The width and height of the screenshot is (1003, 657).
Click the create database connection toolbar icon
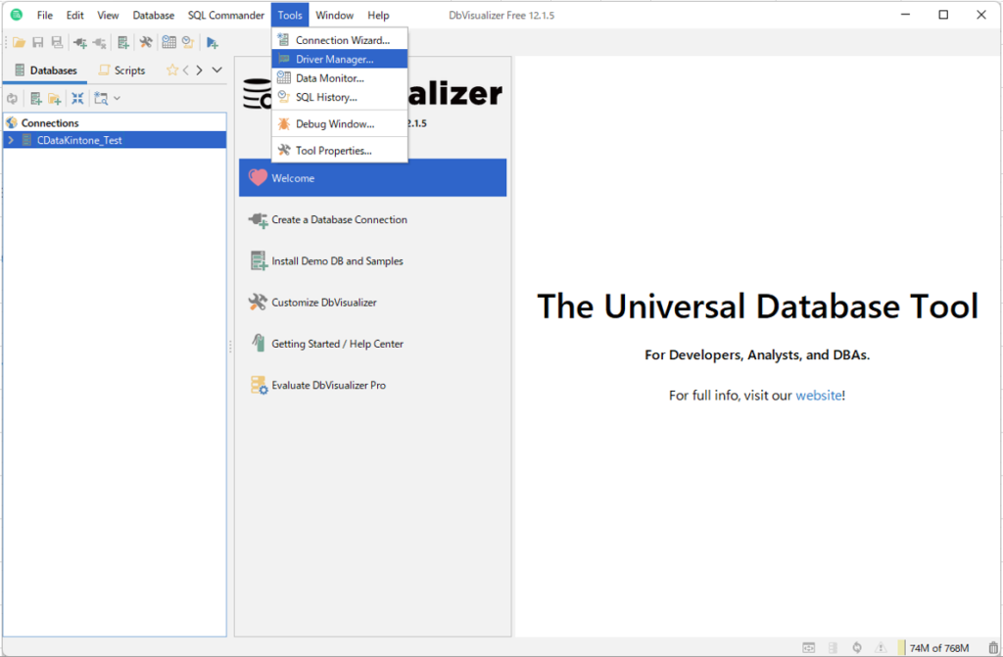pyautogui.click(x=123, y=43)
